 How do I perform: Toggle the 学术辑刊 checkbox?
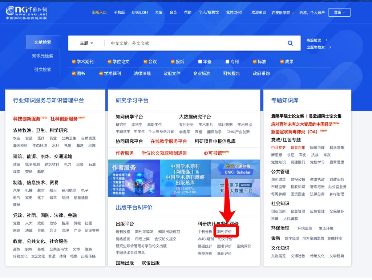(x=101, y=73)
